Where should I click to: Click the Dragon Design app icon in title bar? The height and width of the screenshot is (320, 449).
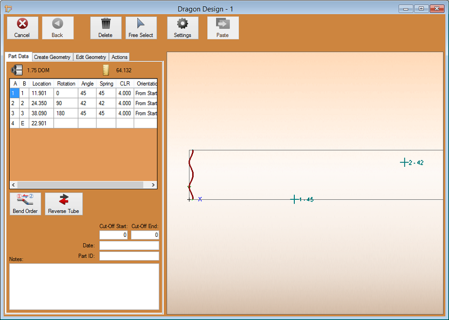click(8, 9)
